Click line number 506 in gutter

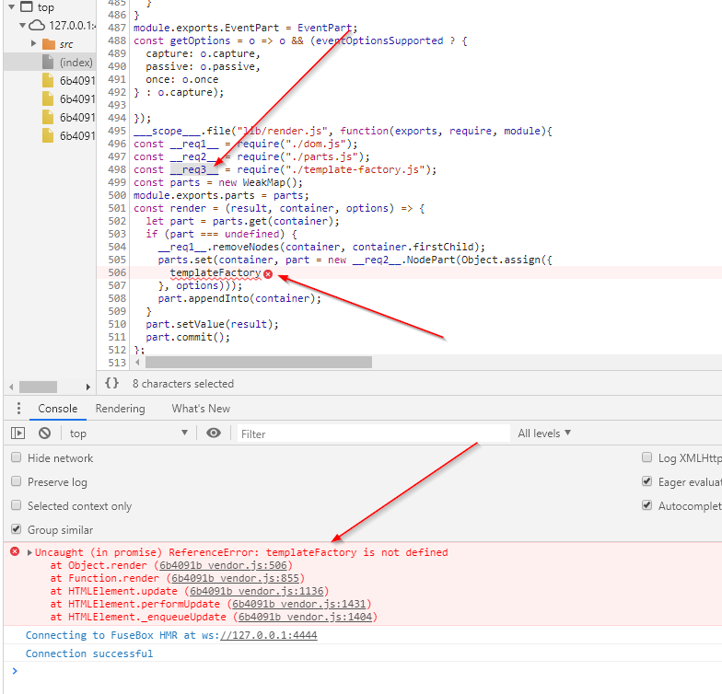(117, 272)
